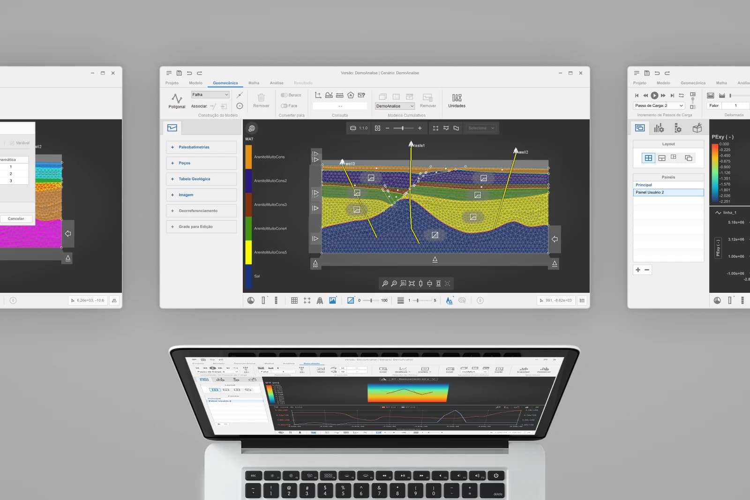The height and width of the screenshot is (500, 750).
Task: Click the skip to first step button
Action: pyautogui.click(x=637, y=95)
